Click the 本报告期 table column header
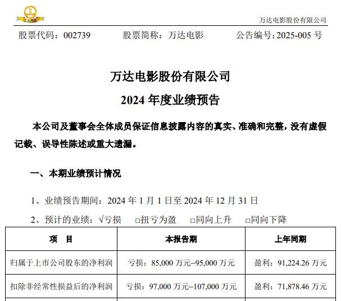341x301 pixels. [x=181, y=239]
